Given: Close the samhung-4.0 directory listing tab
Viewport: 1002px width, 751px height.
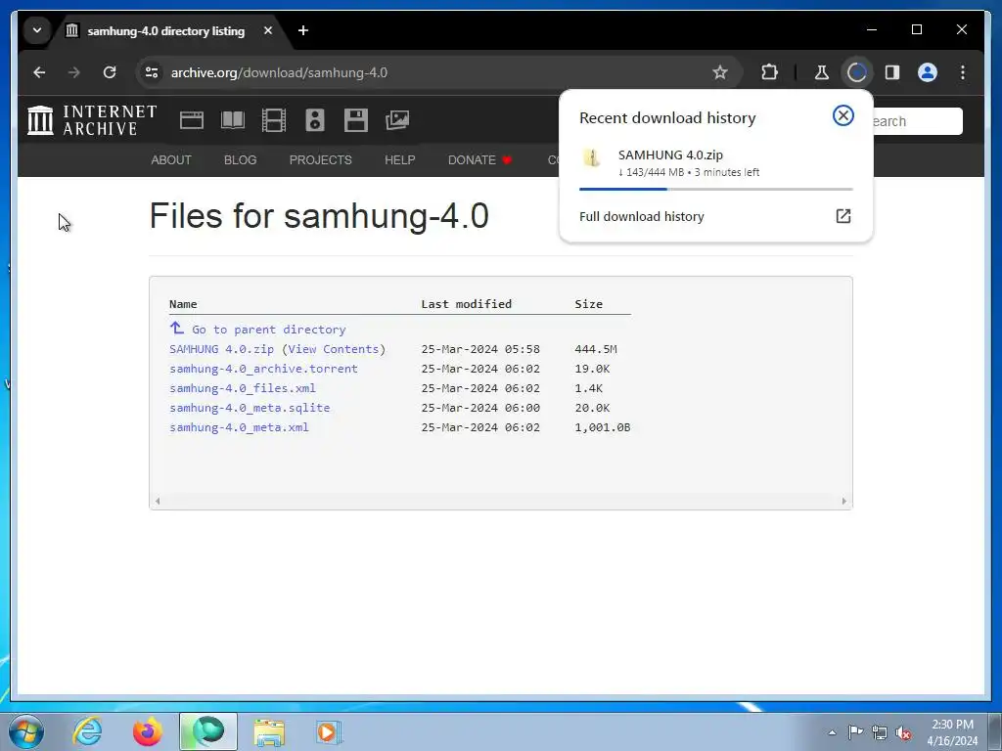Looking at the screenshot, I should (268, 30).
